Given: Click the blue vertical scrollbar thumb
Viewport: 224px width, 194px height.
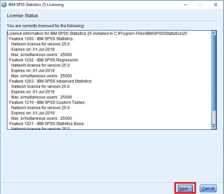Looking at the screenshot, I should [214, 73].
